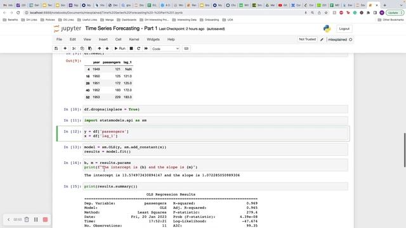Open the Policies bookmarks folder

[48, 20]
